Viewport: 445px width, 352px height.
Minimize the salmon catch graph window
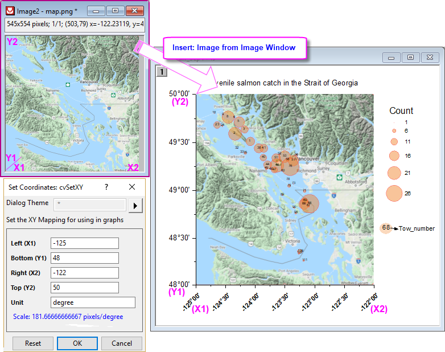click(391, 57)
